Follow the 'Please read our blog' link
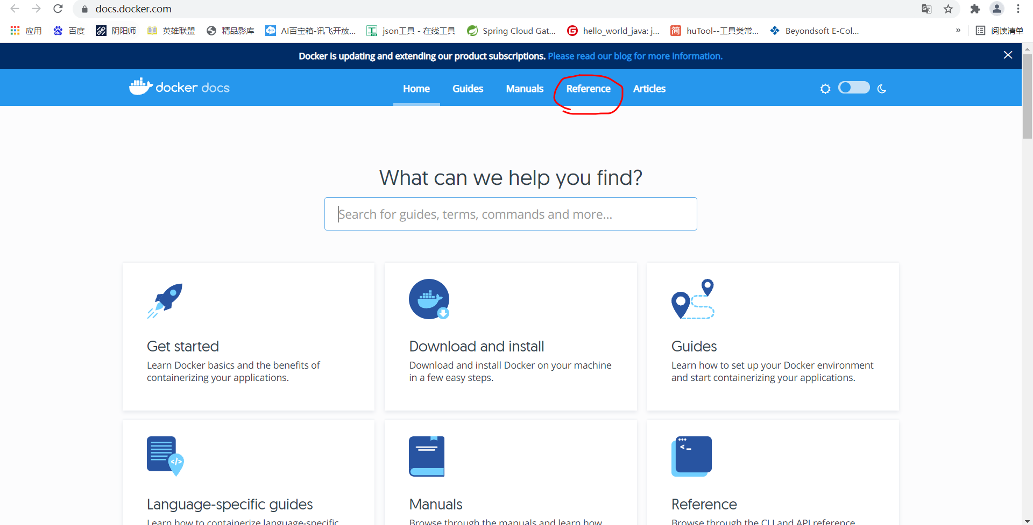 [635, 56]
